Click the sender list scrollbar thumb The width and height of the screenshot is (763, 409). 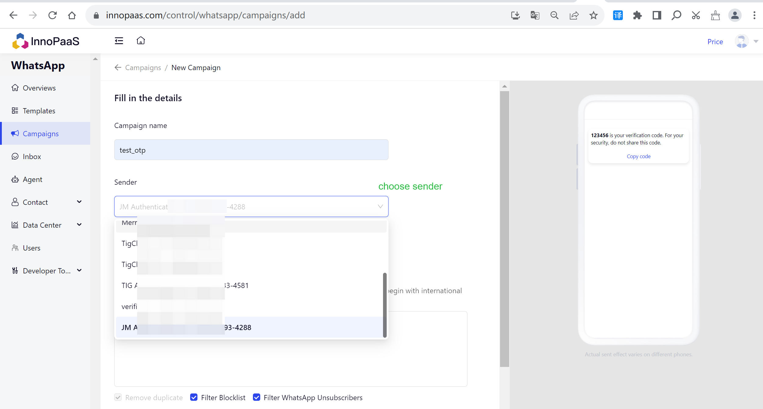click(385, 305)
